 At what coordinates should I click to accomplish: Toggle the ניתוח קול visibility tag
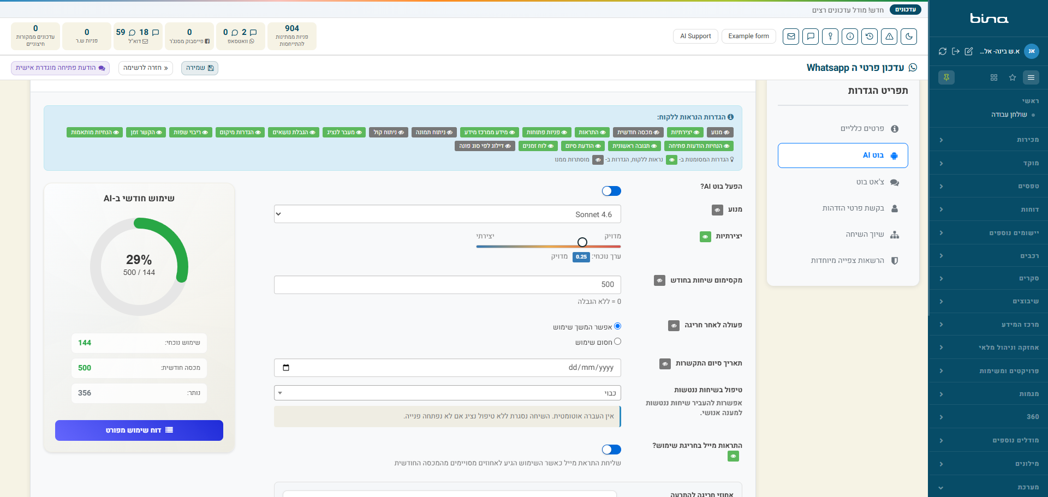(x=389, y=132)
